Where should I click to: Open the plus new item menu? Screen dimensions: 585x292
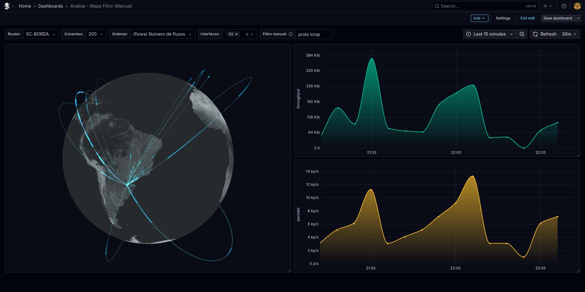548,6
